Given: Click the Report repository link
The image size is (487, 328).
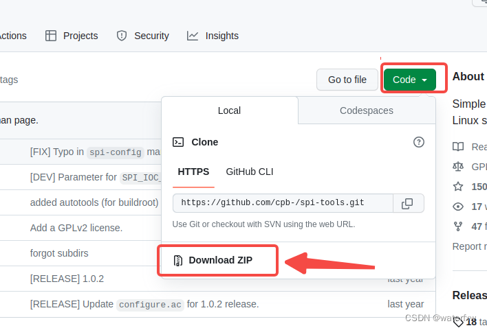Looking at the screenshot, I should click(470, 246).
